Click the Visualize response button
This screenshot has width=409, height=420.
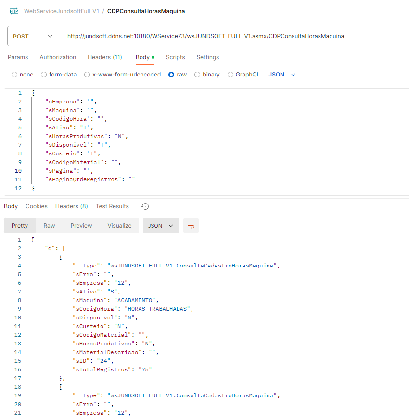(x=119, y=226)
